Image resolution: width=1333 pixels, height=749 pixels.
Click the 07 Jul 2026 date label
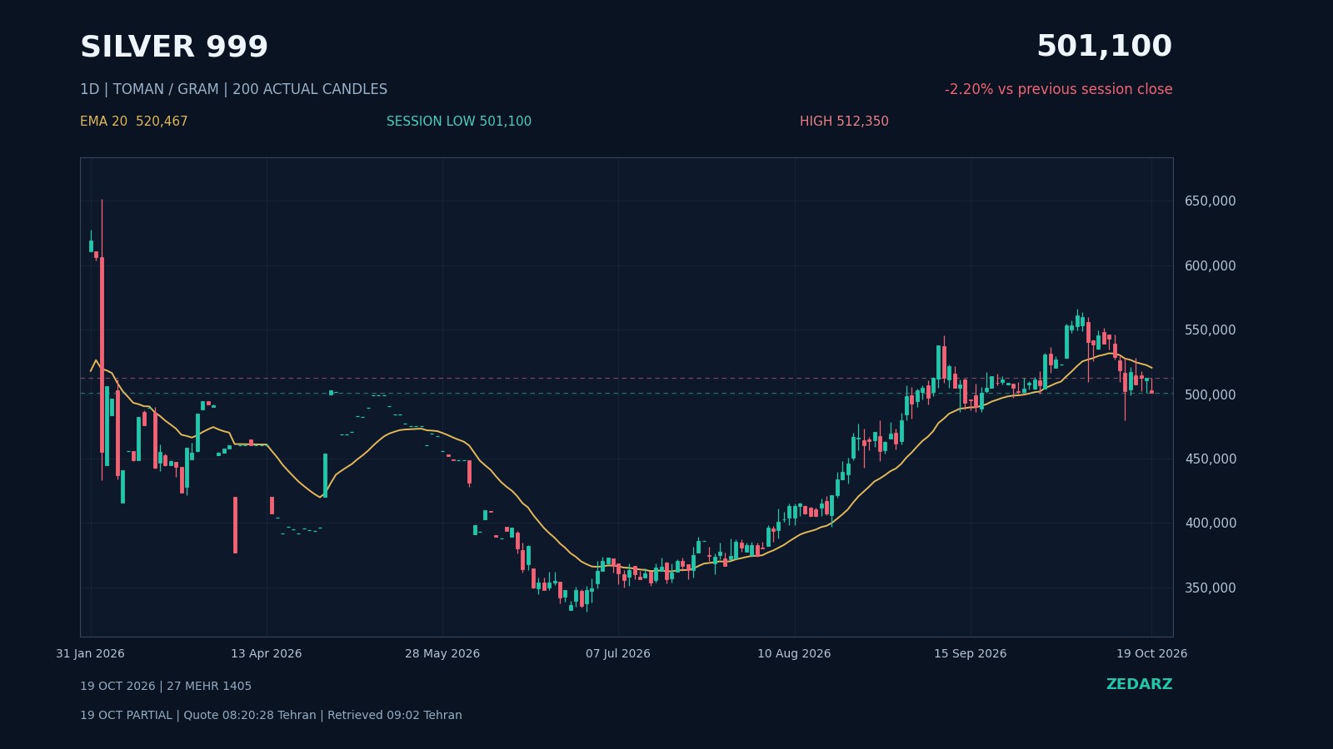(618, 654)
